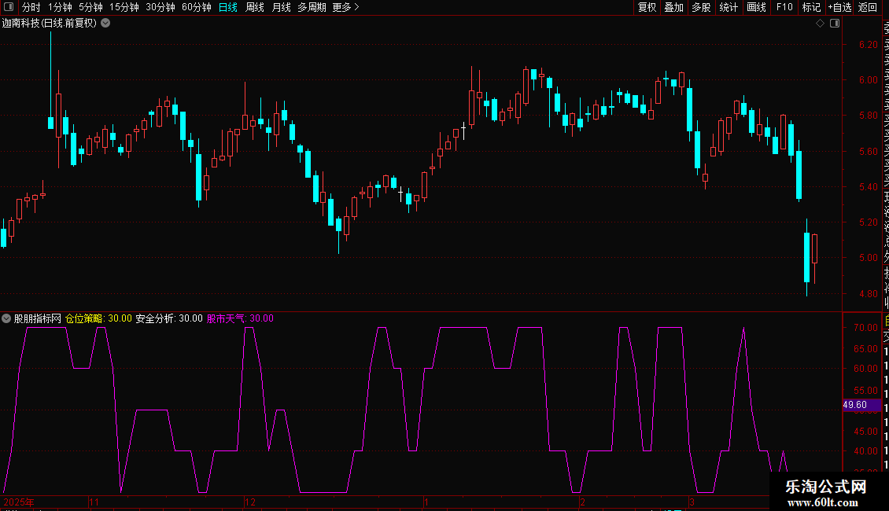The image size is (889, 511).
Task: Click the 叠加 overlay button
Action: coord(674,7)
